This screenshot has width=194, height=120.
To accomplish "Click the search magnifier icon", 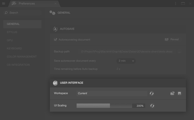I will pos(6,13).
